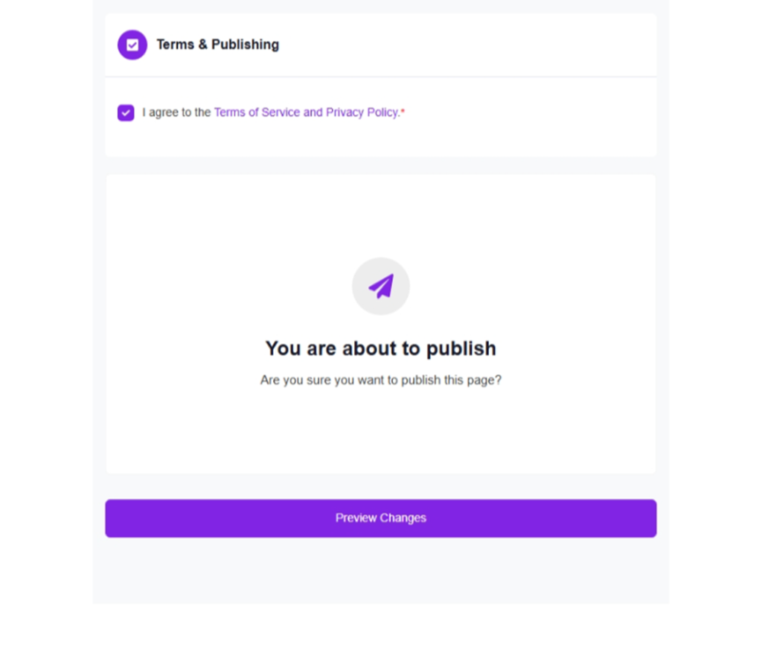Click the 'You are about to publish' heading
The image size is (762, 653).
[380, 348]
